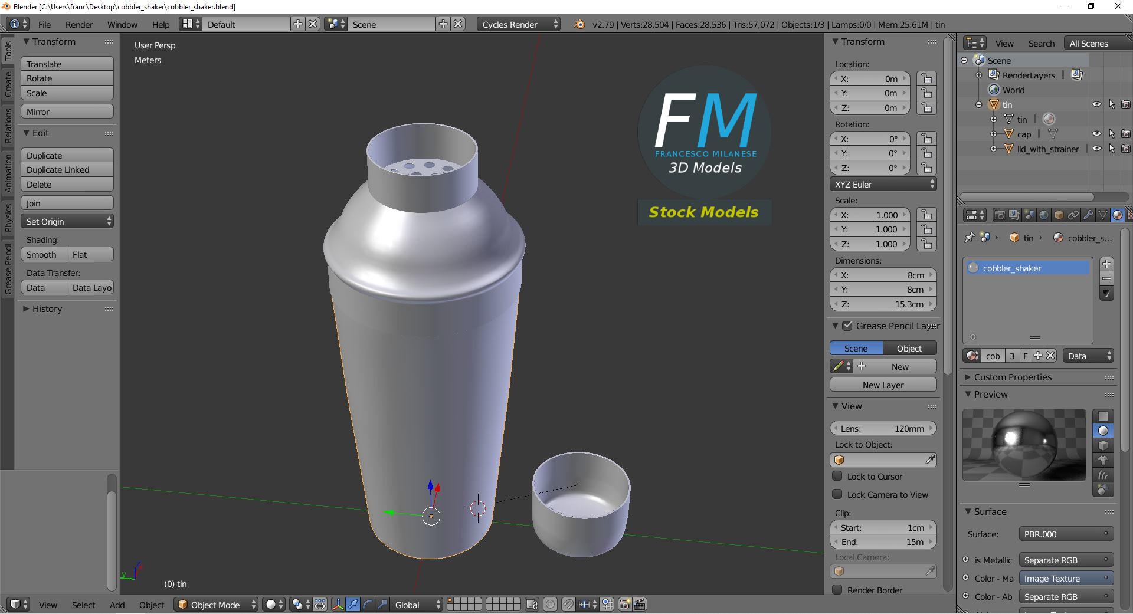Open the Help menu

(161, 24)
